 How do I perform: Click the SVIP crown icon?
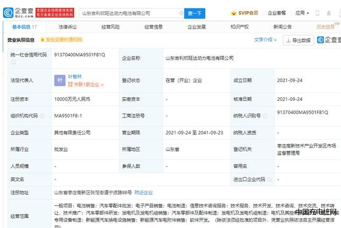[234, 13]
